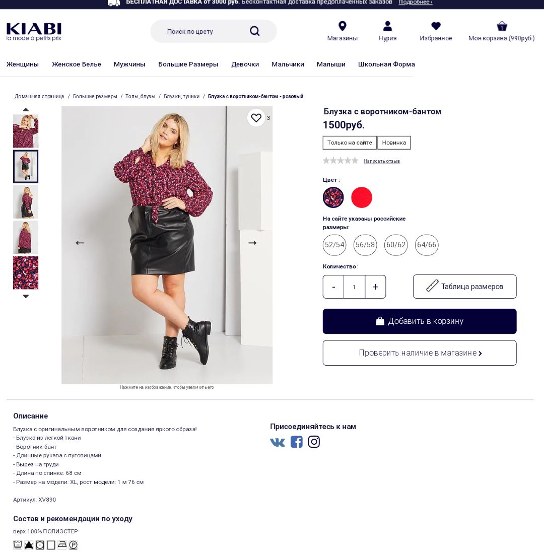
Task: Add blouse to favorites with heart icon
Action: point(256,117)
